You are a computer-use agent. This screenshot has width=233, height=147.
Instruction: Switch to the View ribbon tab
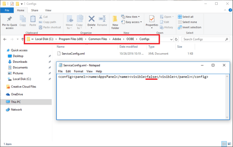[x=48, y=10]
